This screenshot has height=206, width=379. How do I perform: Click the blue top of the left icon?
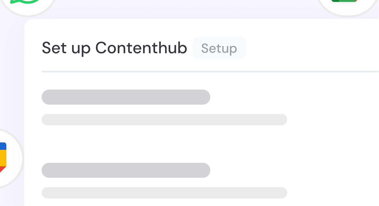(3, 146)
